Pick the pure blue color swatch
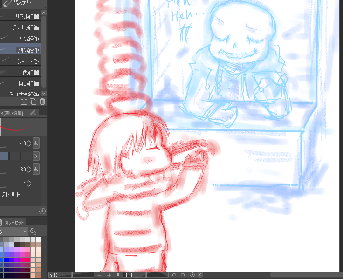Image resolution: width=343 pixels, height=279 pixels. [7, 260]
